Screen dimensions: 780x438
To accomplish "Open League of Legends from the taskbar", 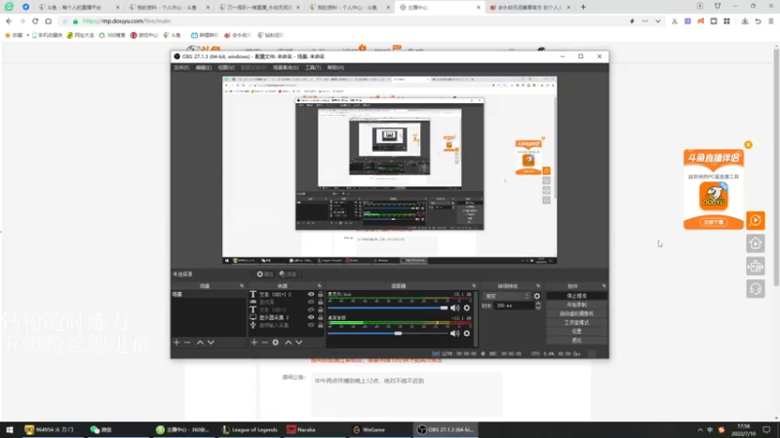I will (x=250, y=430).
